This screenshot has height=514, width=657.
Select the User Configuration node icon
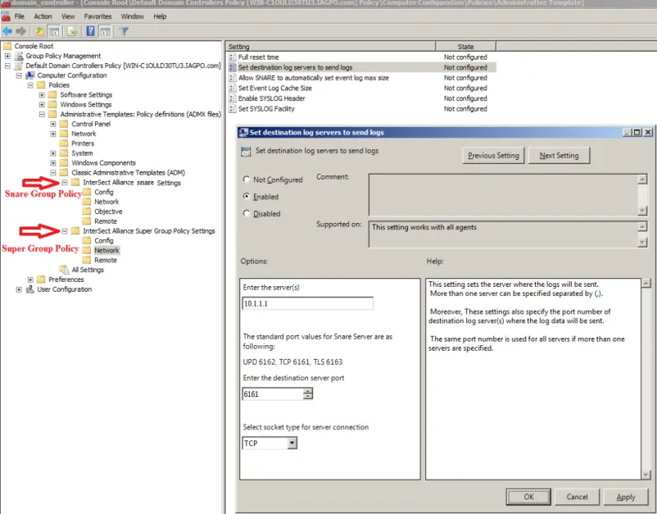coord(30,289)
